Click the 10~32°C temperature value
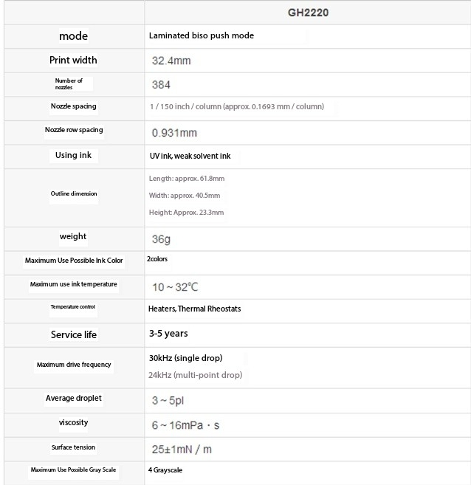 tap(175, 287)
